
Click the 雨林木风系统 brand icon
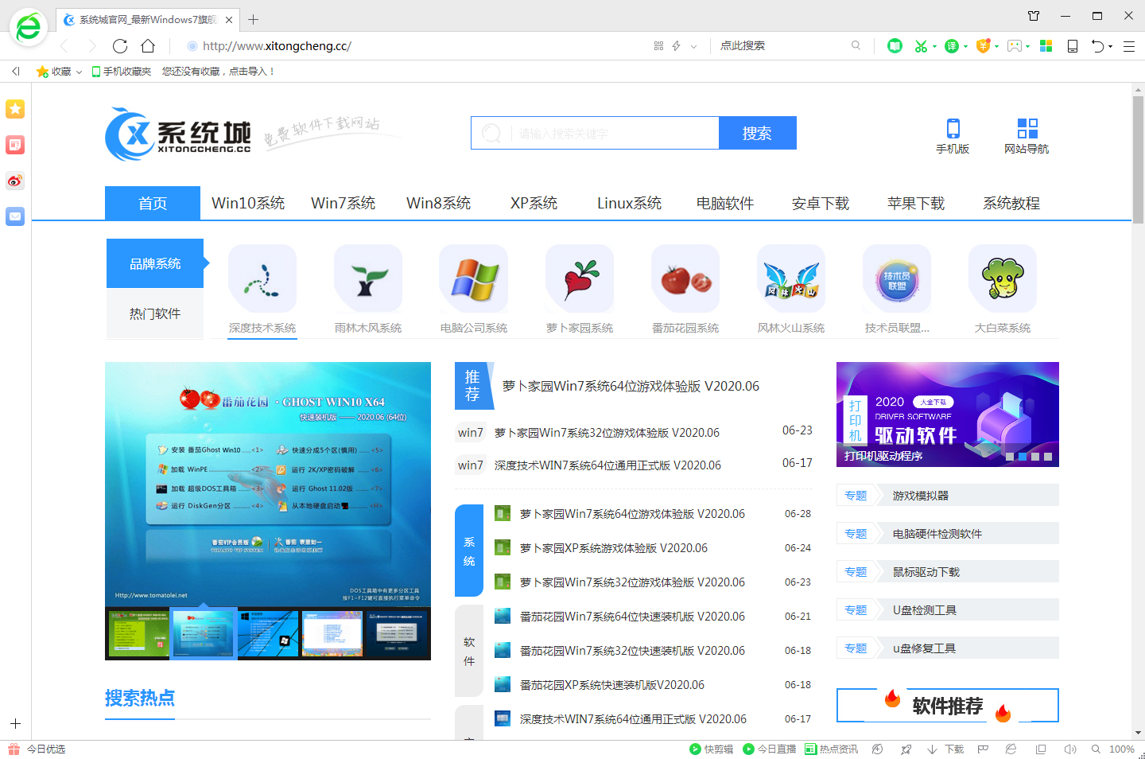(x=368, y=278)
